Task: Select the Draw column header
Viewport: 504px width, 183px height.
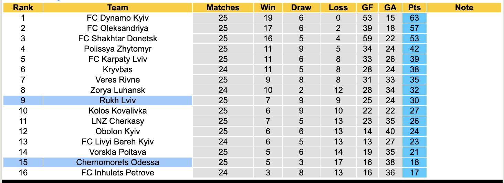Action: tap(301, 8)
